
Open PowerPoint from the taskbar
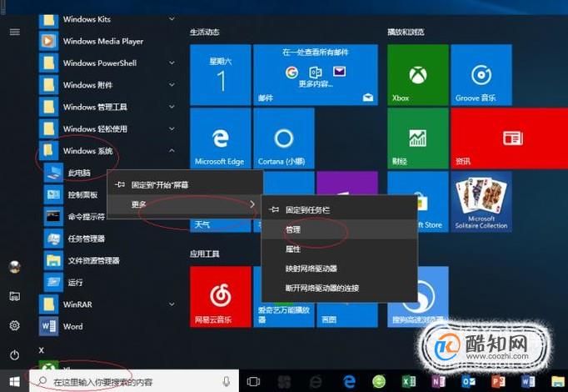point(498,381)
